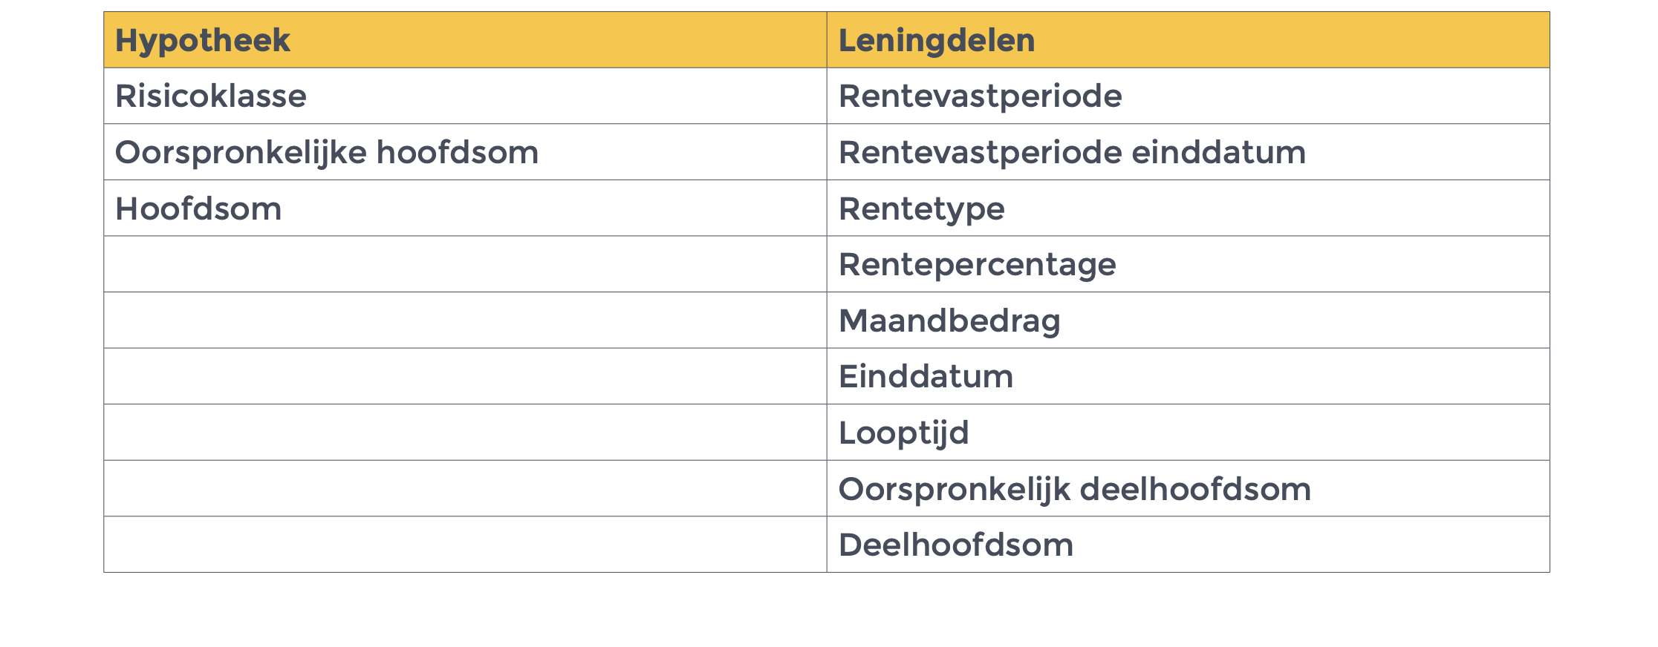The width and height of the screenshot is (1658, 647).
Task: Click the Oorspronkelijk deelhoofdsom cell
Action: coord(1188,489)
